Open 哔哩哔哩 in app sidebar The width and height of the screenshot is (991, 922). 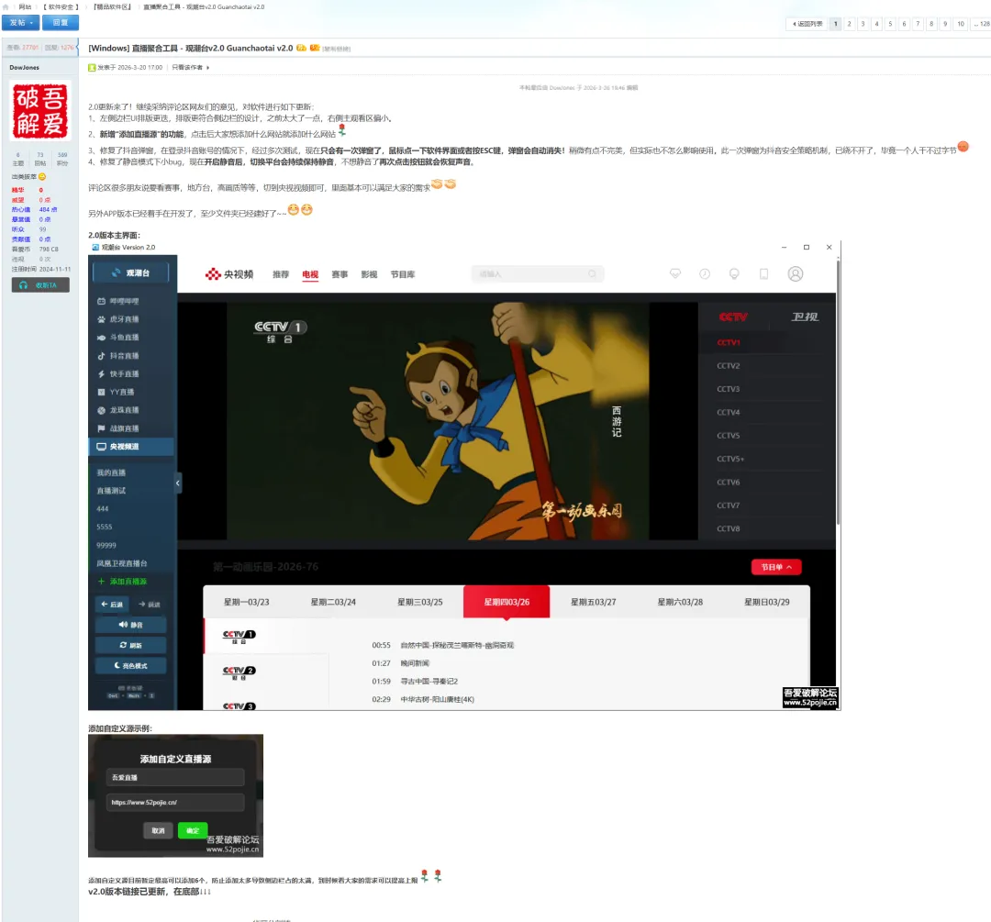pos(131,302)
